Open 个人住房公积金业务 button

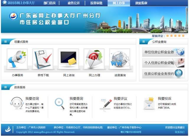pos(163,63)
